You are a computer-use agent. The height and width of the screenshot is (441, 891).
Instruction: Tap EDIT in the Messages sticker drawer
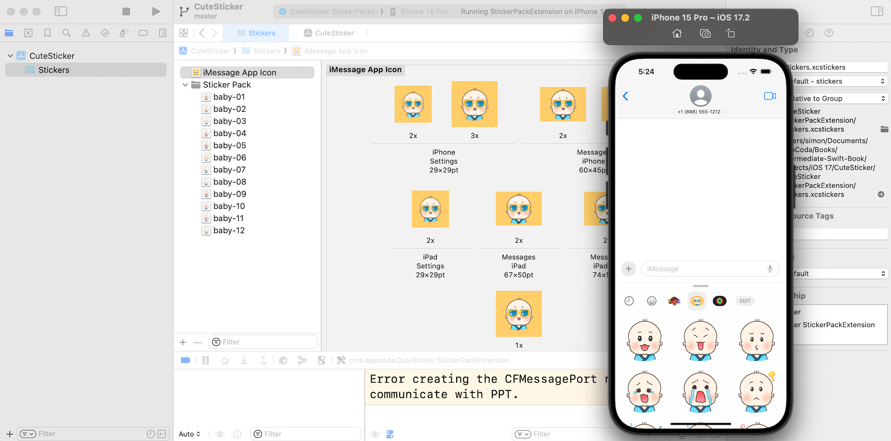point(745,301)
